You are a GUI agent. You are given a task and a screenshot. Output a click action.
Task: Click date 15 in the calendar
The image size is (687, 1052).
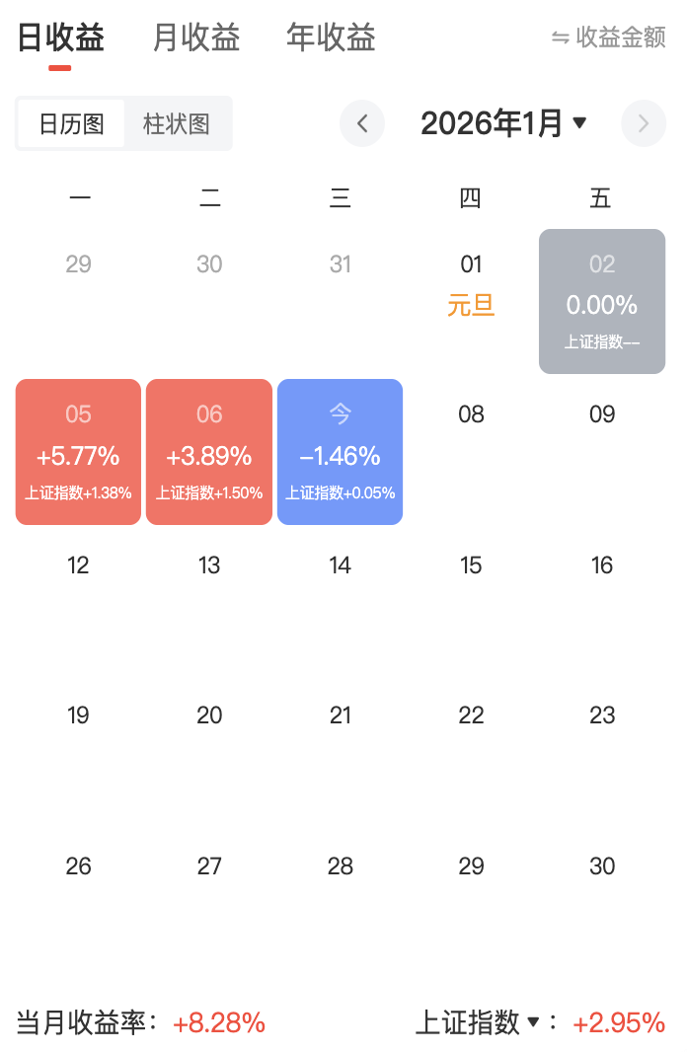click(x=471, y=565)
